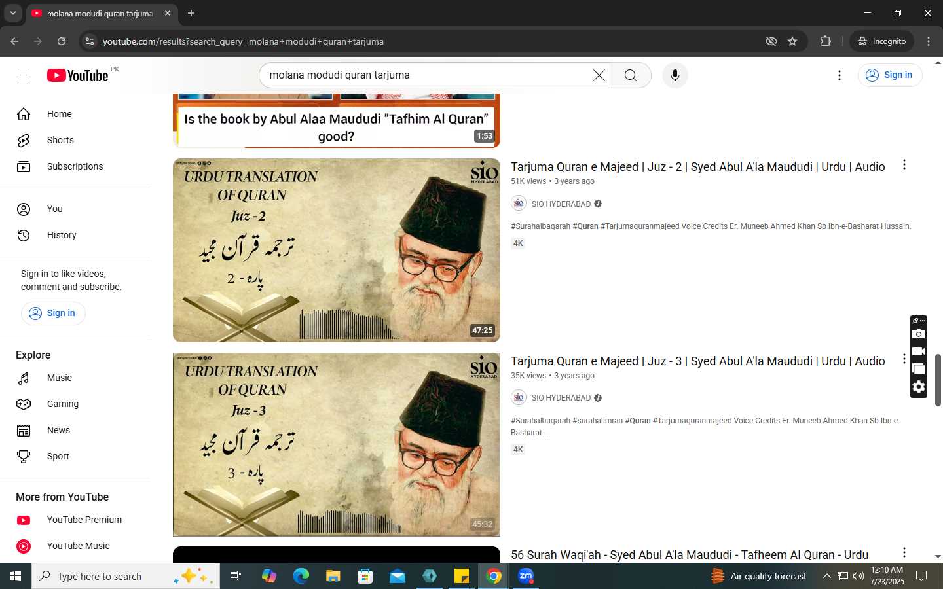Screen dimensions: 943x589
Task: Open History in the sidebar
Action: point(75,235)
